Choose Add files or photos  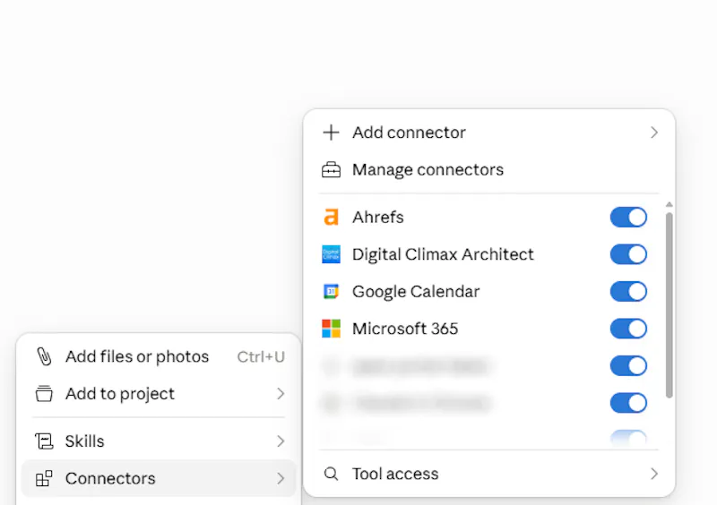coord(160,356)
